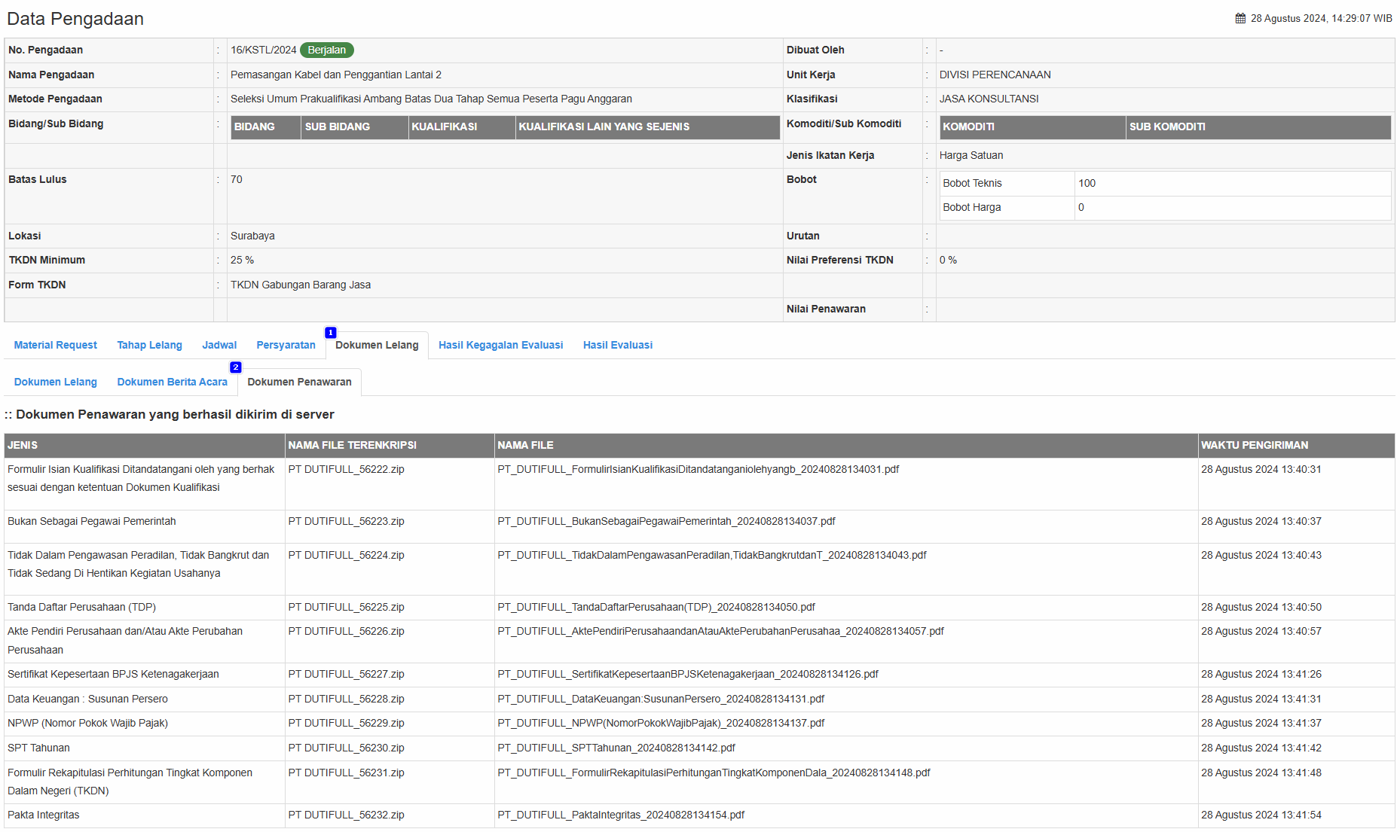Click the calendar icon beside the date
The height and width of the screenshot is (832, 1400).
tap(1240, 19)
